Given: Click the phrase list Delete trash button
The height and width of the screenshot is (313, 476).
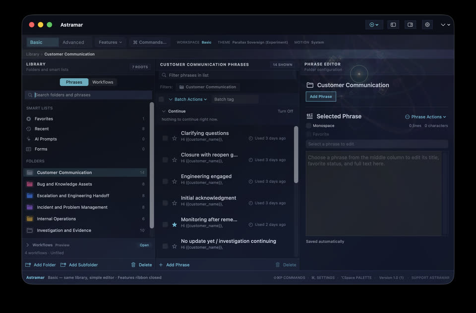Looking at the screenshot, I should point(286,265).
